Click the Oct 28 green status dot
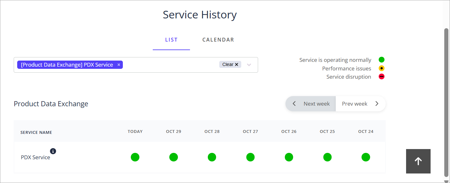Screen dimensions: 450x183 212,157
